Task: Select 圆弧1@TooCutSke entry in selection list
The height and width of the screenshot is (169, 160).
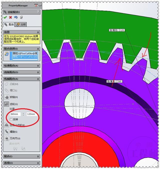Action: pos(25,53)
